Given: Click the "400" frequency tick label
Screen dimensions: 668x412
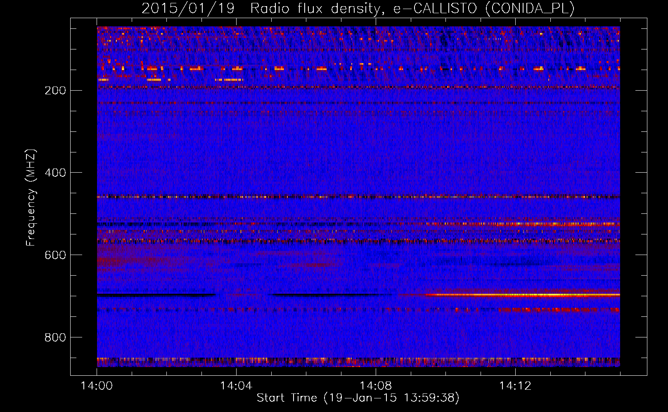Looking at the screenshot, I should tap(55, 173).
